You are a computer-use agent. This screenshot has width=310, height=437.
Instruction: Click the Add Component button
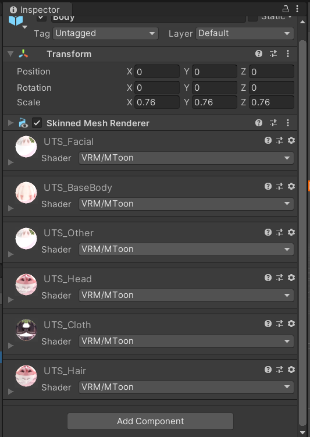click(x=151, y=421)
